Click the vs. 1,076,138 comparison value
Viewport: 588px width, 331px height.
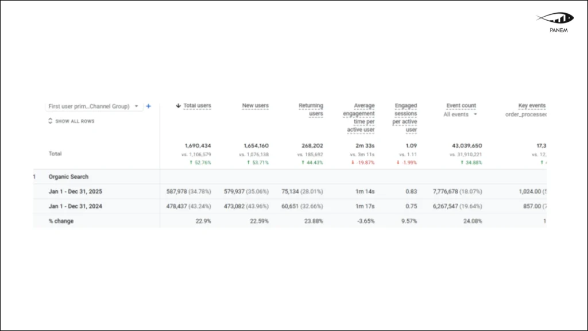254,154
